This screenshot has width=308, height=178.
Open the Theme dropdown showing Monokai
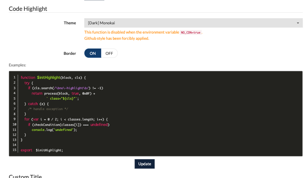(x=193, y=23)
